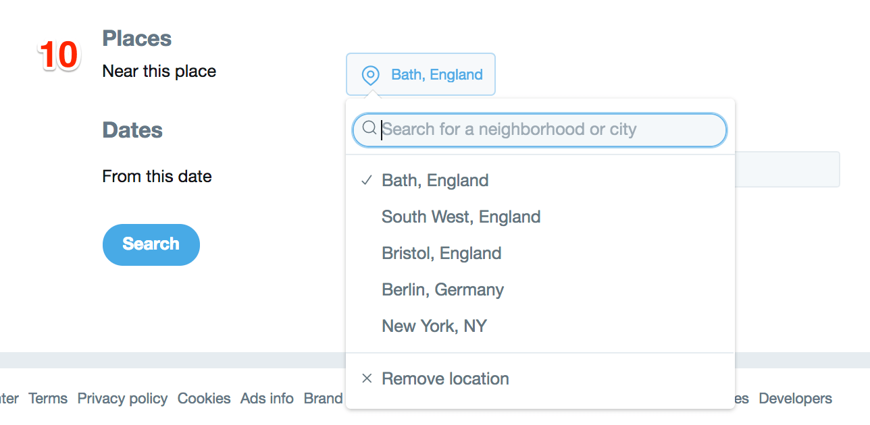Open the Ads info footer link
This screenshot has width=870, height=425.
(x=267, y=399)
